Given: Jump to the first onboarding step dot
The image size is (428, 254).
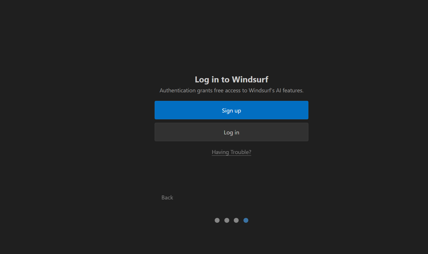Looking at the screenshot, I should [217, 220].
